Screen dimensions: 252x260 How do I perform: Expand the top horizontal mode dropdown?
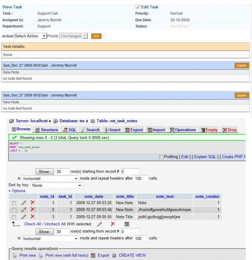[x=50, y=179]
